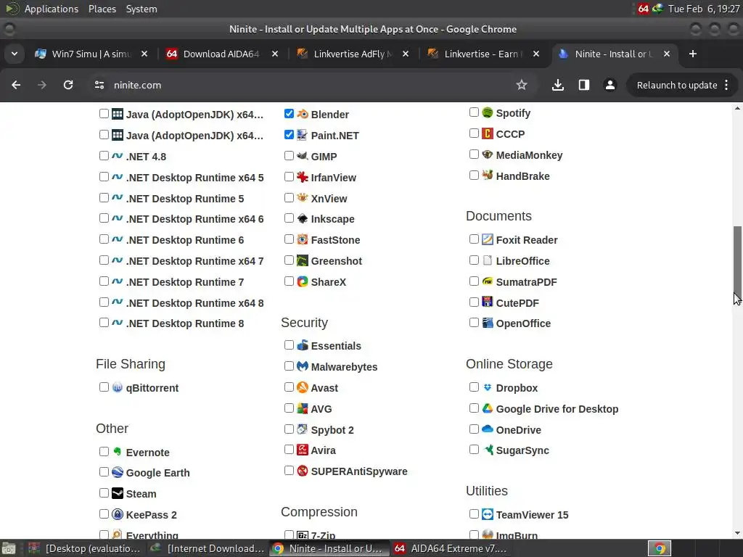Open the System menu
This screenshot has width=743, height=557.
[141, 9]
